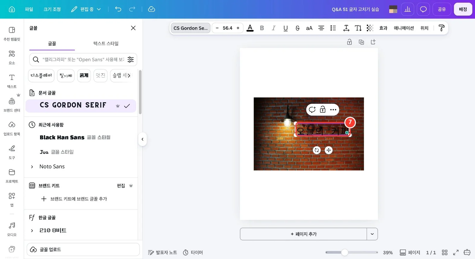Open the 오디오 audio panel
475x259 pixels.
(12, 229)
